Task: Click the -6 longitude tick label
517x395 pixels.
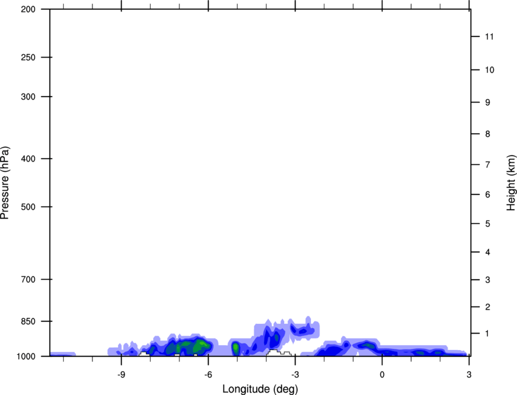Action: [x=208, y=375]
